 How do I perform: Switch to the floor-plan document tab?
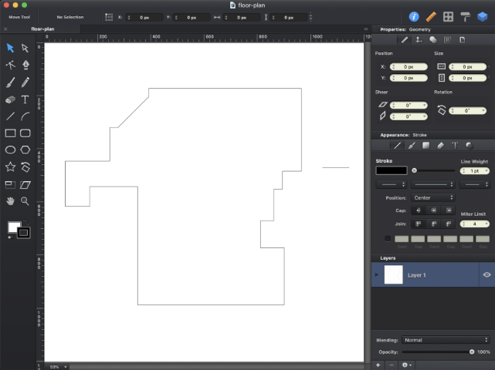(x=42, y=29)
